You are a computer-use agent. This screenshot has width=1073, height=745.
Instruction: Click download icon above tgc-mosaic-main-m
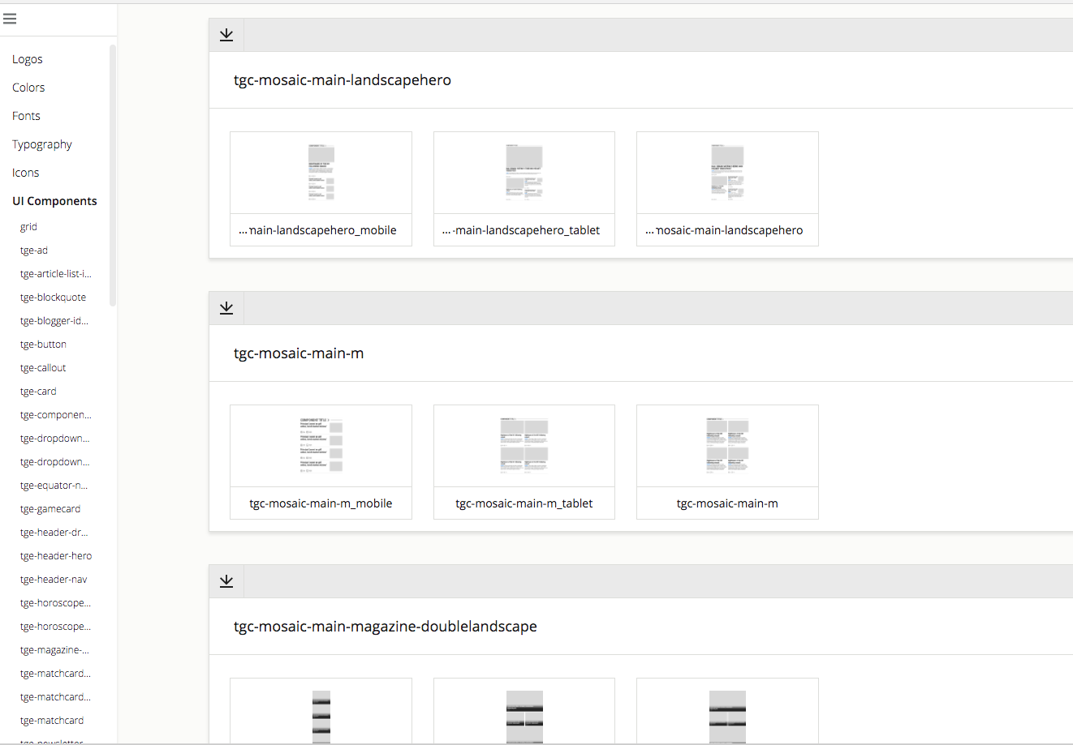click(x=226, y=308)
